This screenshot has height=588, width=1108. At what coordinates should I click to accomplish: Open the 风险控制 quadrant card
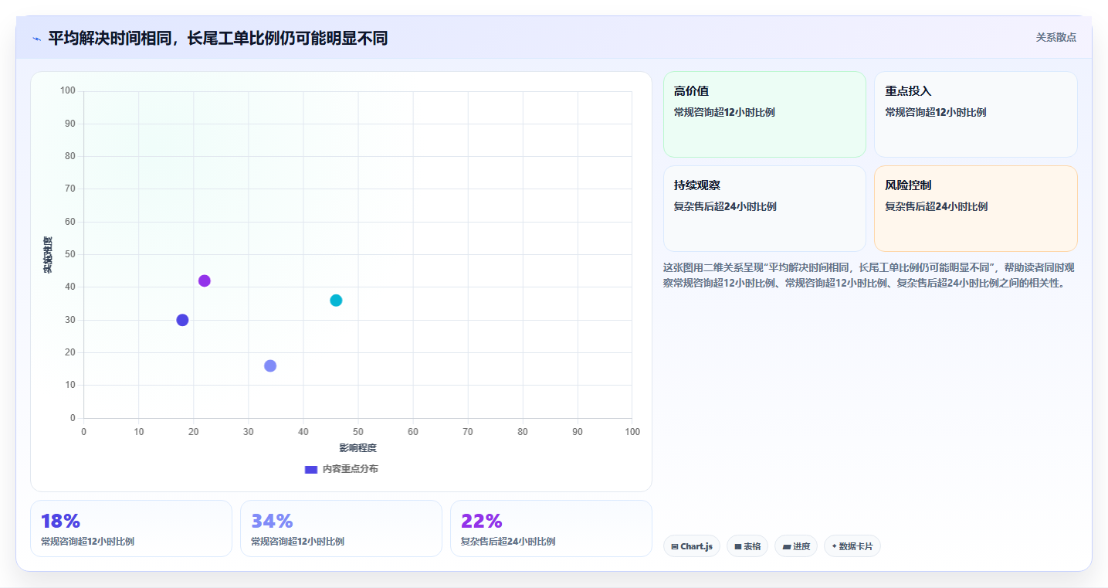[975, 209]
